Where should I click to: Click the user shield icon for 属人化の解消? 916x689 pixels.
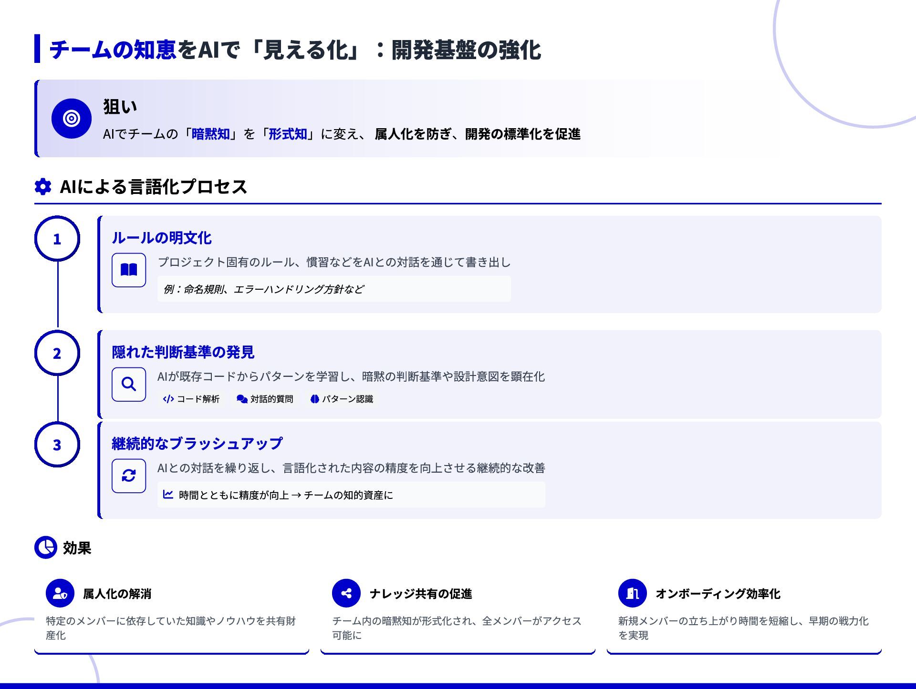coord(60,593)
